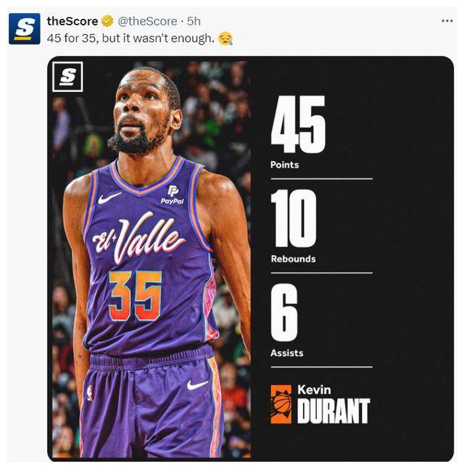Click the Nike swoosh on the jersey
The height and width of the screenshot is (469, 464).
109,198
